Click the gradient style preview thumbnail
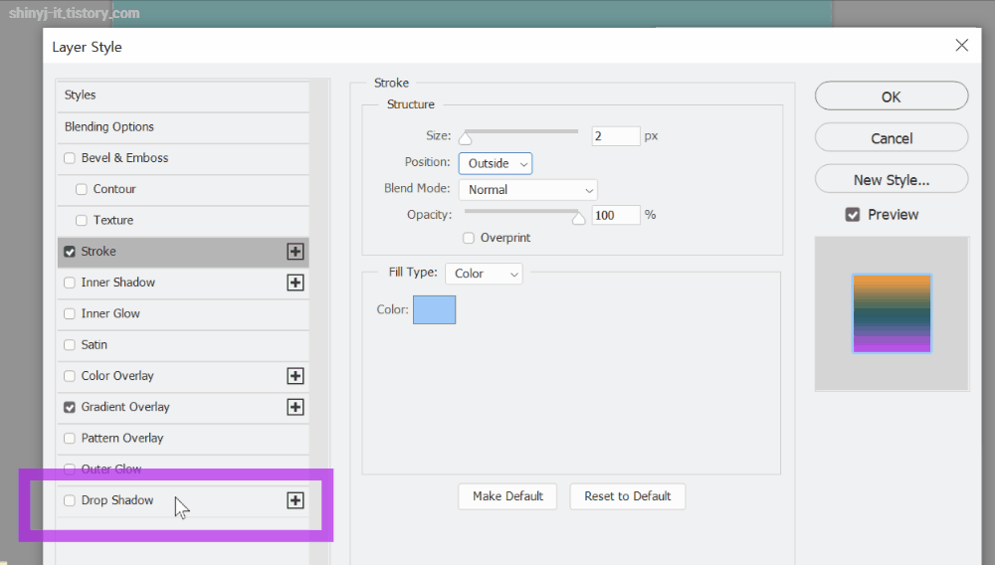995x565 pixels. click(892, 313)
